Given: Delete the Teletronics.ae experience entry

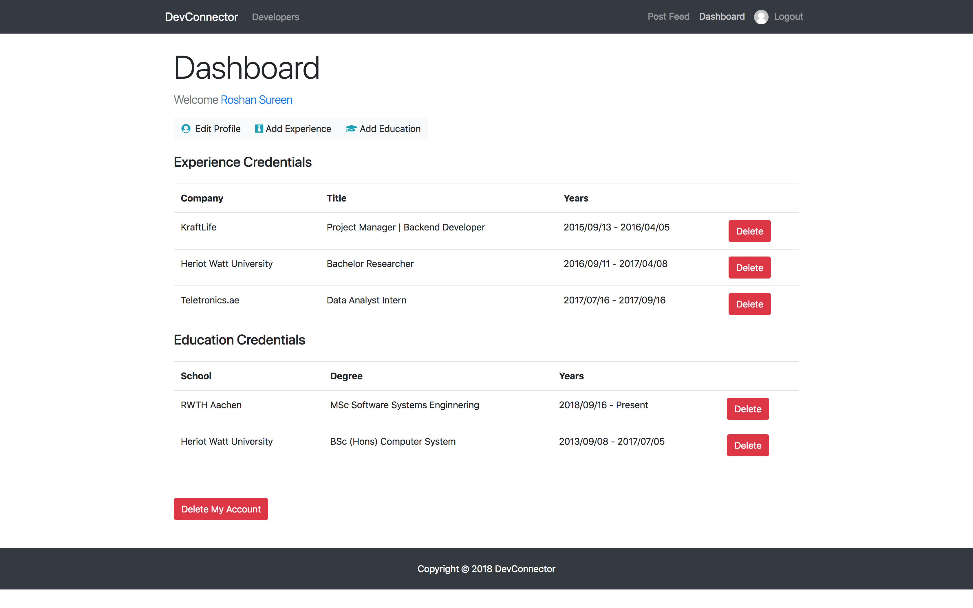Looking at the screenshot, I should (x=749, y=304).
